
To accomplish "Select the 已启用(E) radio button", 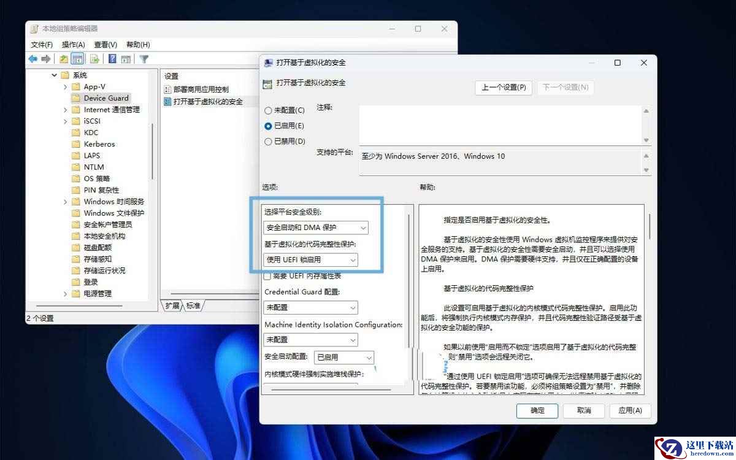I will [x=268, y=126].
